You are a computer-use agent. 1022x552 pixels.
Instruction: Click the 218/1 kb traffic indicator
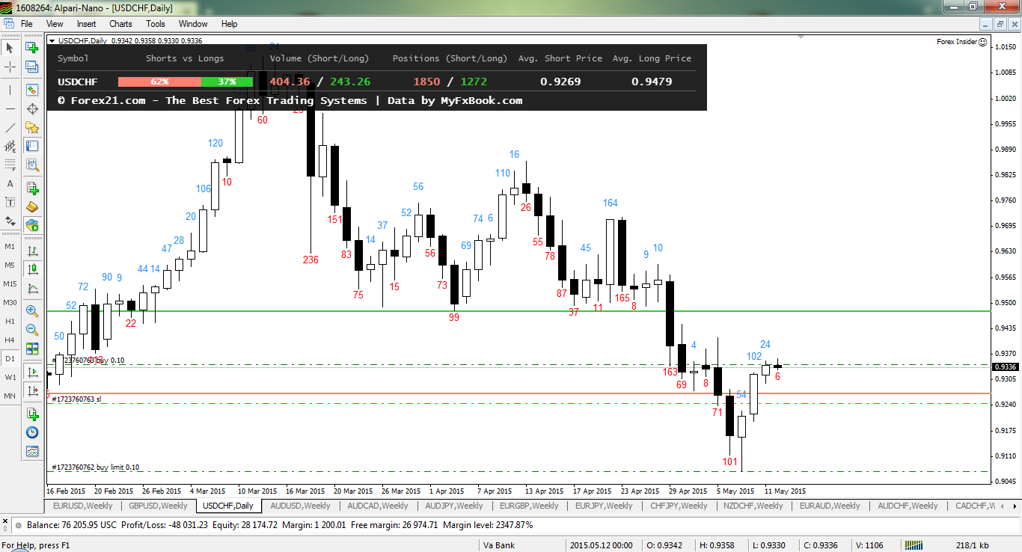coord(973,545)
